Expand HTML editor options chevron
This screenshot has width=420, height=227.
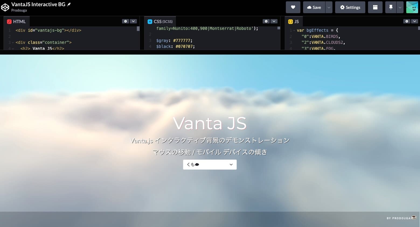coord(133,21)
